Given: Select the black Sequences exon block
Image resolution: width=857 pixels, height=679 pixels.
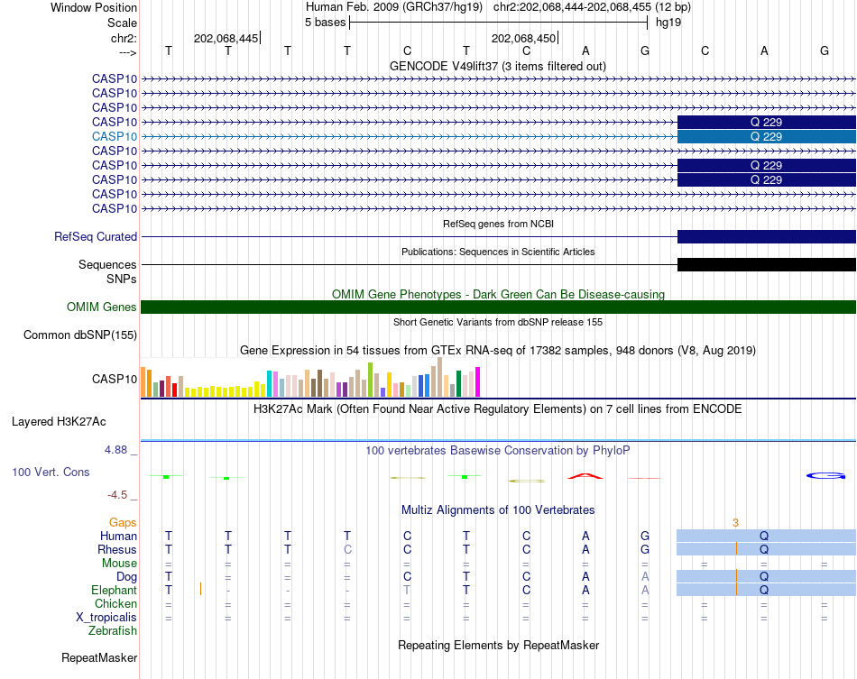Looking at the screenshot, I should pyautogui.click(x=766, y=264).
